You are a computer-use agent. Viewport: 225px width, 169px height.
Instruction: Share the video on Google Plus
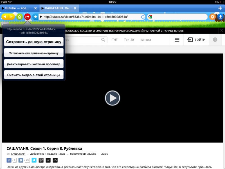click(41, 160)
